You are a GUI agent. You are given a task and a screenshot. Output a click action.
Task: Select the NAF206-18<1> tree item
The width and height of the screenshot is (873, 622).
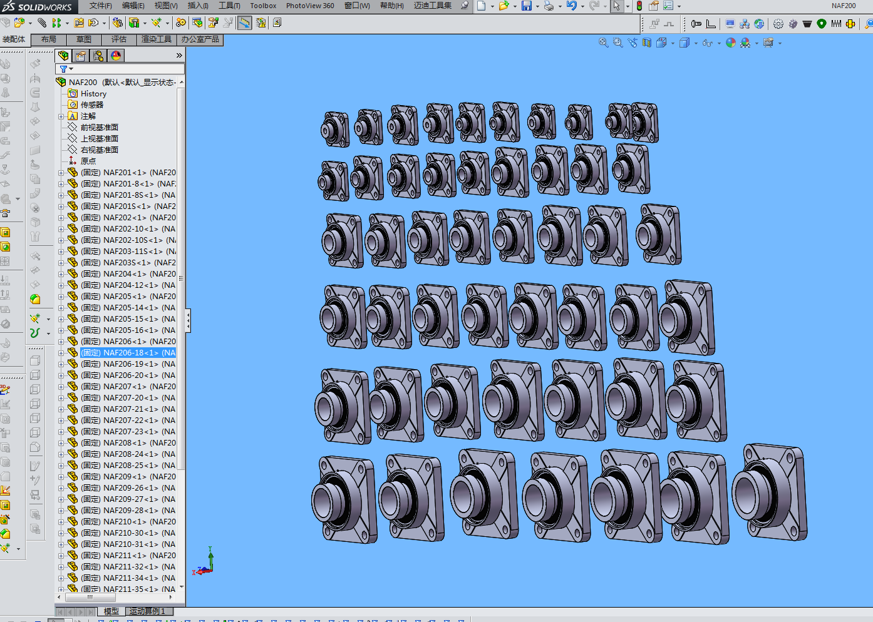pyautogui.click(x=128, y=353)
